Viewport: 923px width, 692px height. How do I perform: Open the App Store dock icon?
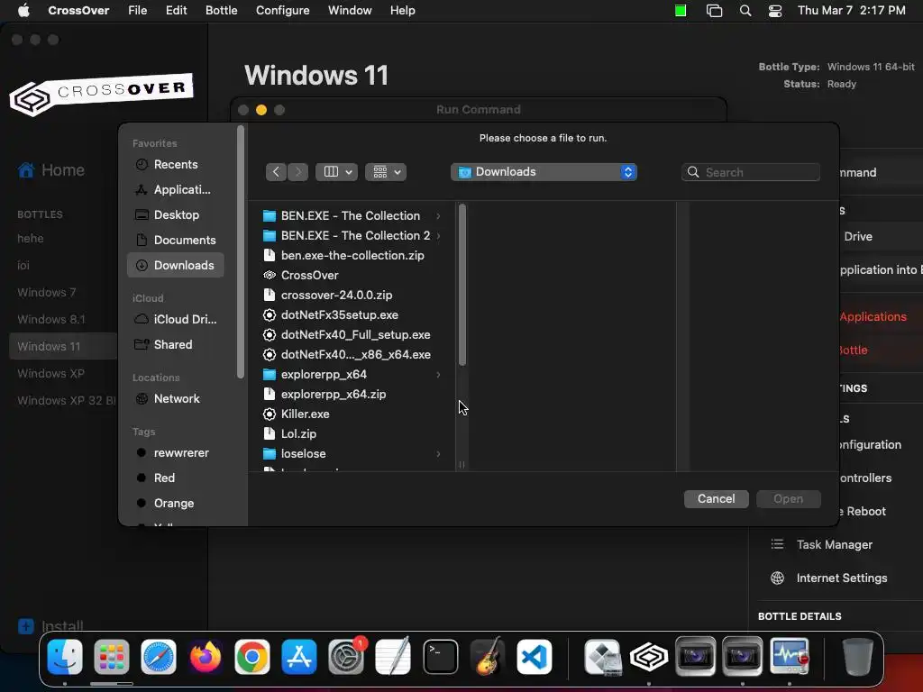(x=299, y=656)
